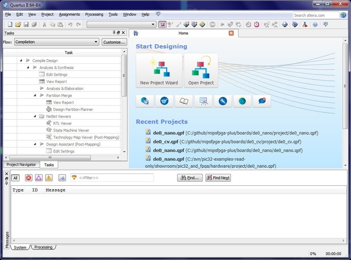
Task: Toggle the yellow warning messages filter
Action: (x=48, y=178)
